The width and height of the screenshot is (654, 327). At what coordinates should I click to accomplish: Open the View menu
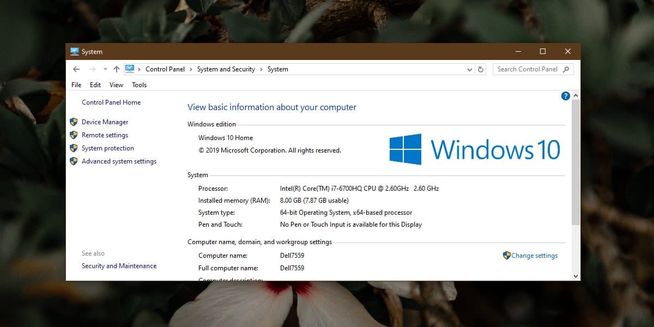(116, 84)
